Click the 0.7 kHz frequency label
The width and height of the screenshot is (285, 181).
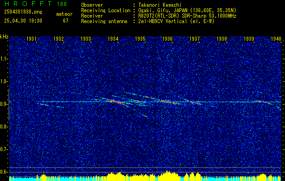click(x=4, y=149)
